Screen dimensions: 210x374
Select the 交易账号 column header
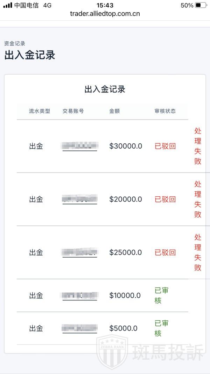point(73,111)
